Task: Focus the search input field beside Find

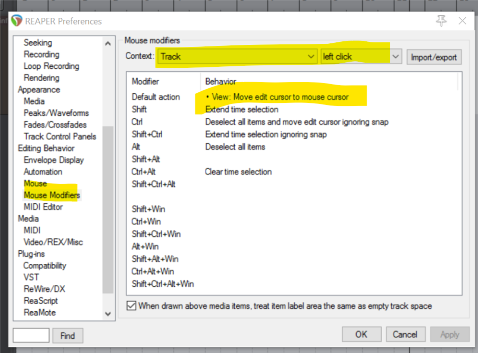Action: pyautogui.click(x=31, y=335)
